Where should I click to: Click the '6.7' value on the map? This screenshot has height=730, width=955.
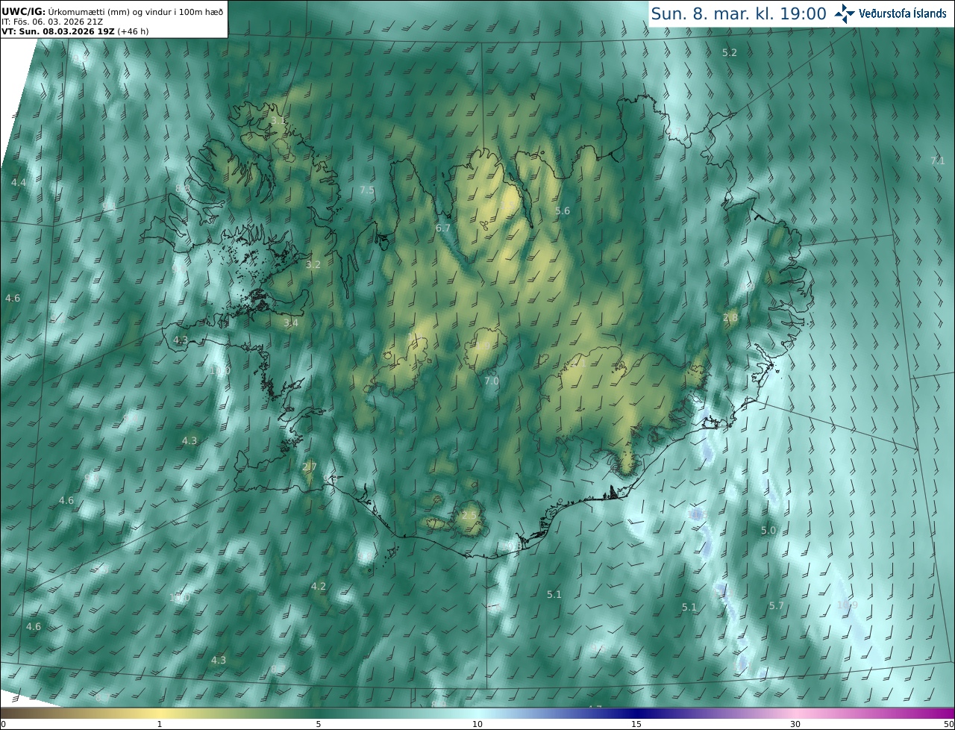[x=443, y=228]
